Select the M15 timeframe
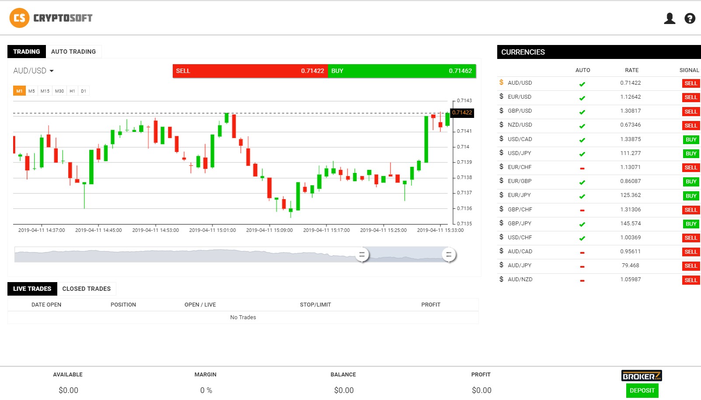Viewport: 701px width, 400px height. tap(45, 91)
